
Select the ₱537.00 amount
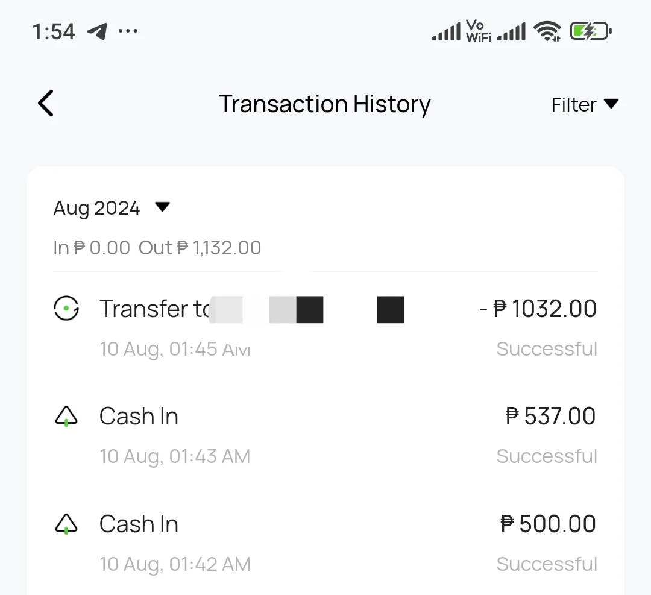tap(550, 416)
